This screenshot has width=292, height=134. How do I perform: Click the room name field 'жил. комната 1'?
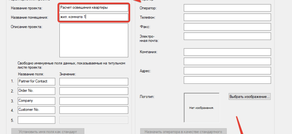click(x=93, y=17)
